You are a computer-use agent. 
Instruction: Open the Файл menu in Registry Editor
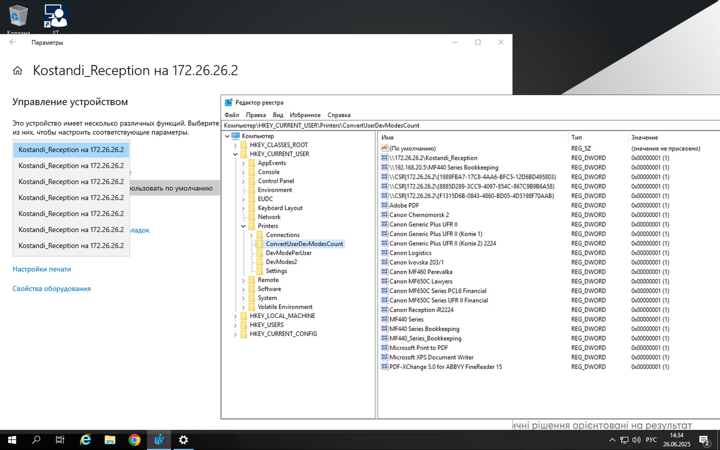click(x=231, y=115)
